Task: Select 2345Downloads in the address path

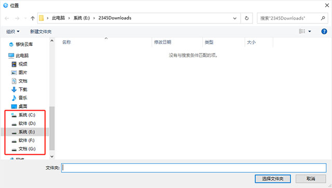Action: [x=115, y=18]
